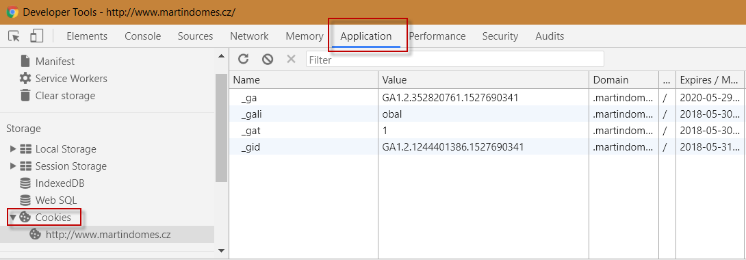The image size is (746, 260).
Task: Select the Application tab
Action: 366,36
